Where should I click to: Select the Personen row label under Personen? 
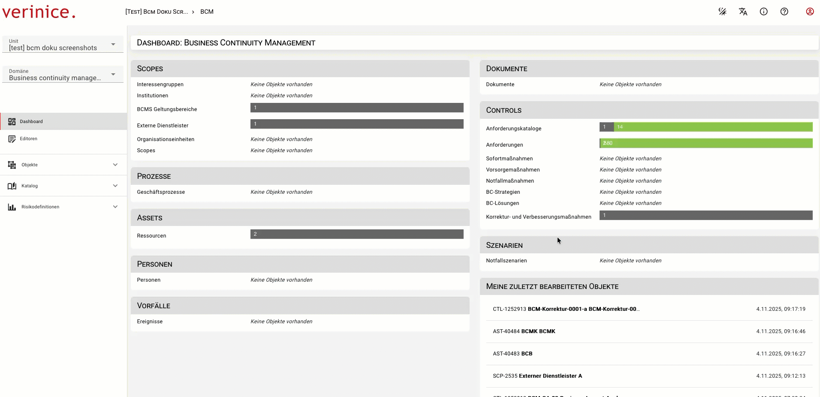(149, 280)
